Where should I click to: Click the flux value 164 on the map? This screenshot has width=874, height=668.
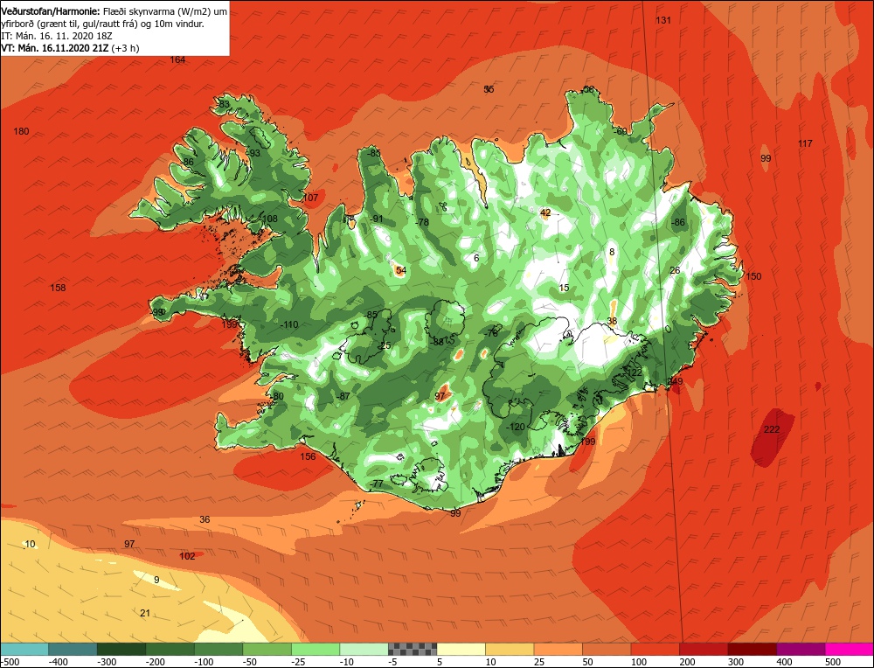(x=177, y=59)
